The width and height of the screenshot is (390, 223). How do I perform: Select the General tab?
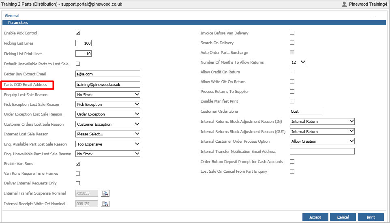(x=12, y=16)
